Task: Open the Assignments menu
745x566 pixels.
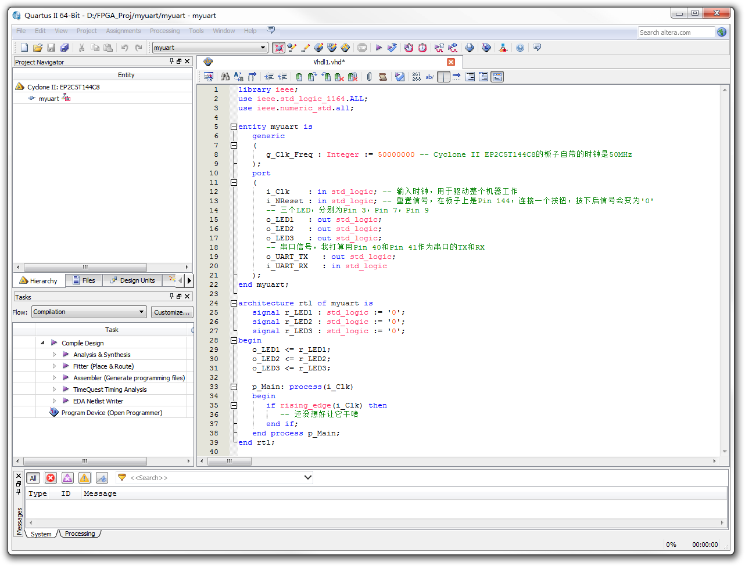Action: [x=123, y=31]
